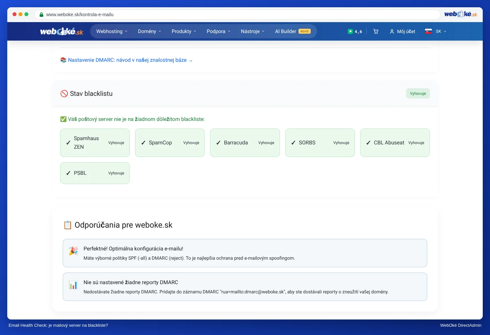Click the address bar URL field
490x335 pixels.
pos(237,15)
